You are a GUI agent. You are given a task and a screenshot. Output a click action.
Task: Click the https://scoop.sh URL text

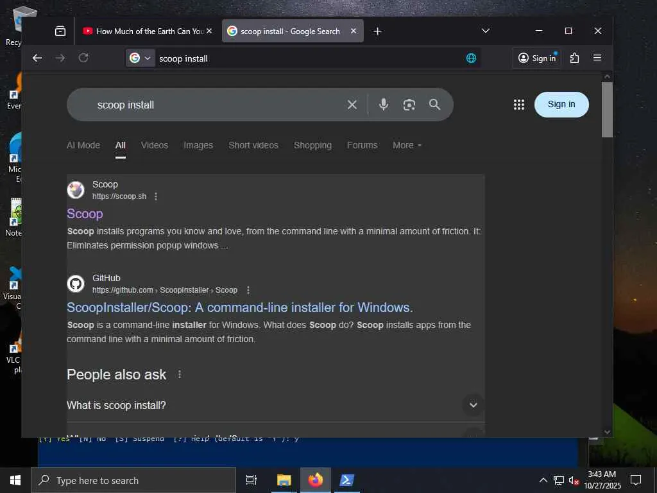point(119,196)
